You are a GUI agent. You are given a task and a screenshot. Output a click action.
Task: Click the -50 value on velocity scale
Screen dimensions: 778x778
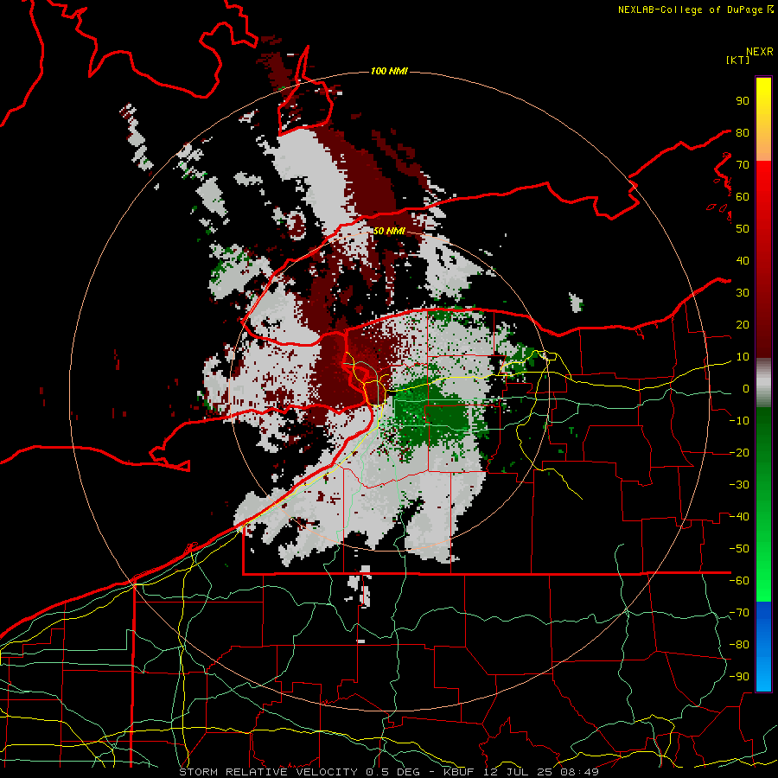[x=739, y=548]
